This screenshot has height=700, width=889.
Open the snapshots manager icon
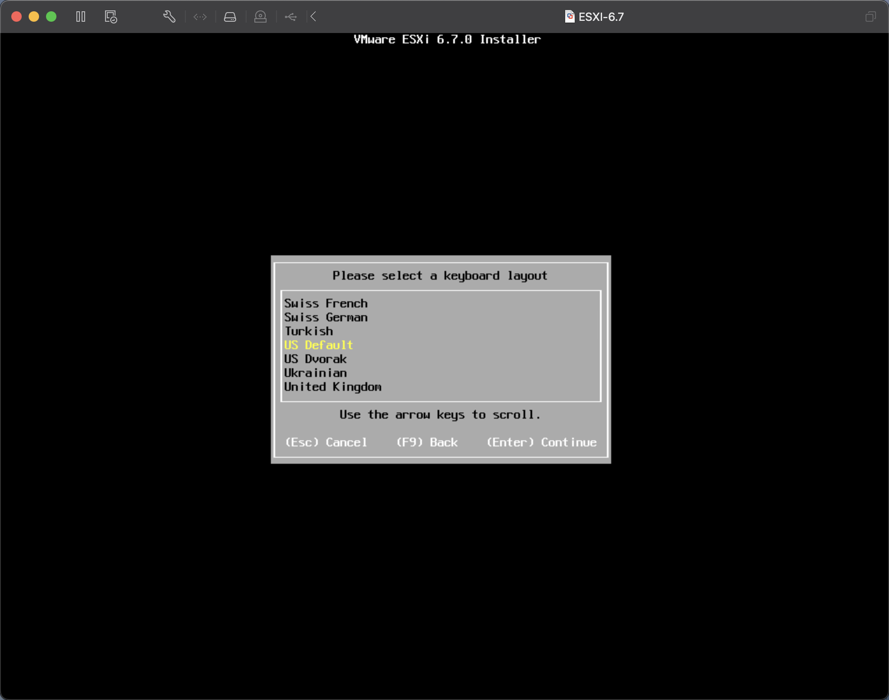(111, 17)
